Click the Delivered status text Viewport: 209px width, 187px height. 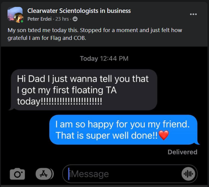coord(182,152)
